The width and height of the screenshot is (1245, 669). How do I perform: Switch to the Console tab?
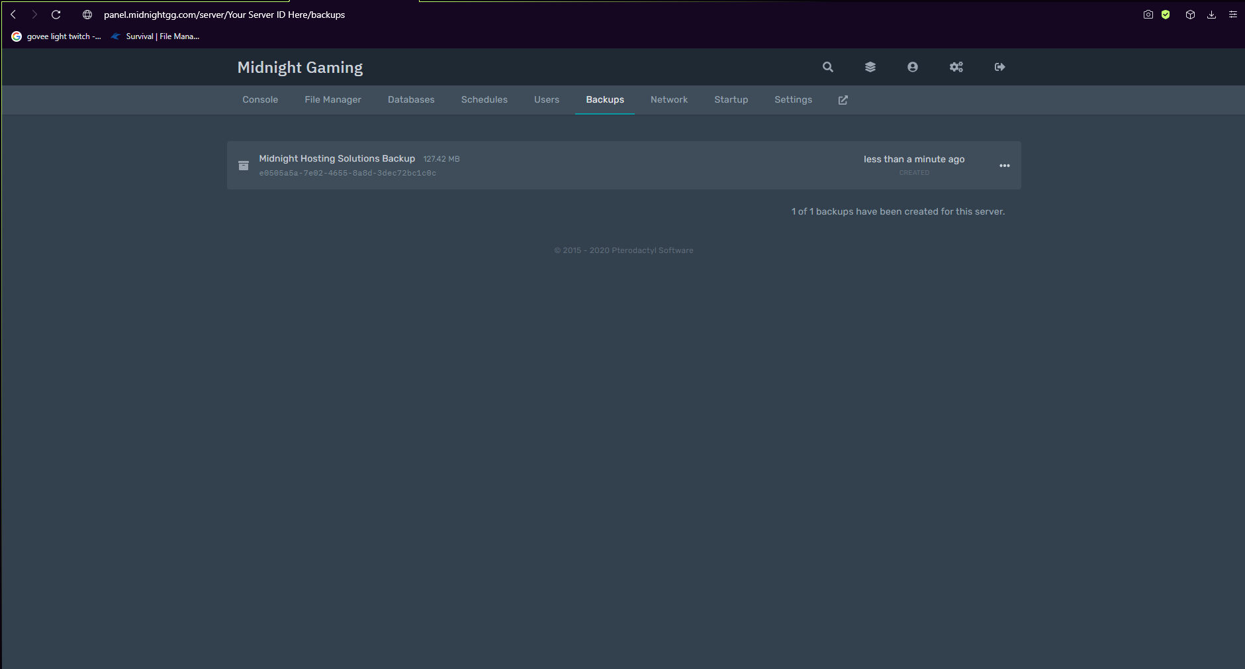[260, 100]
